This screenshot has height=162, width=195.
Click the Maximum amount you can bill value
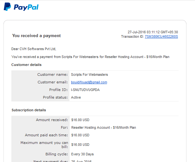(x=80, y=145)
